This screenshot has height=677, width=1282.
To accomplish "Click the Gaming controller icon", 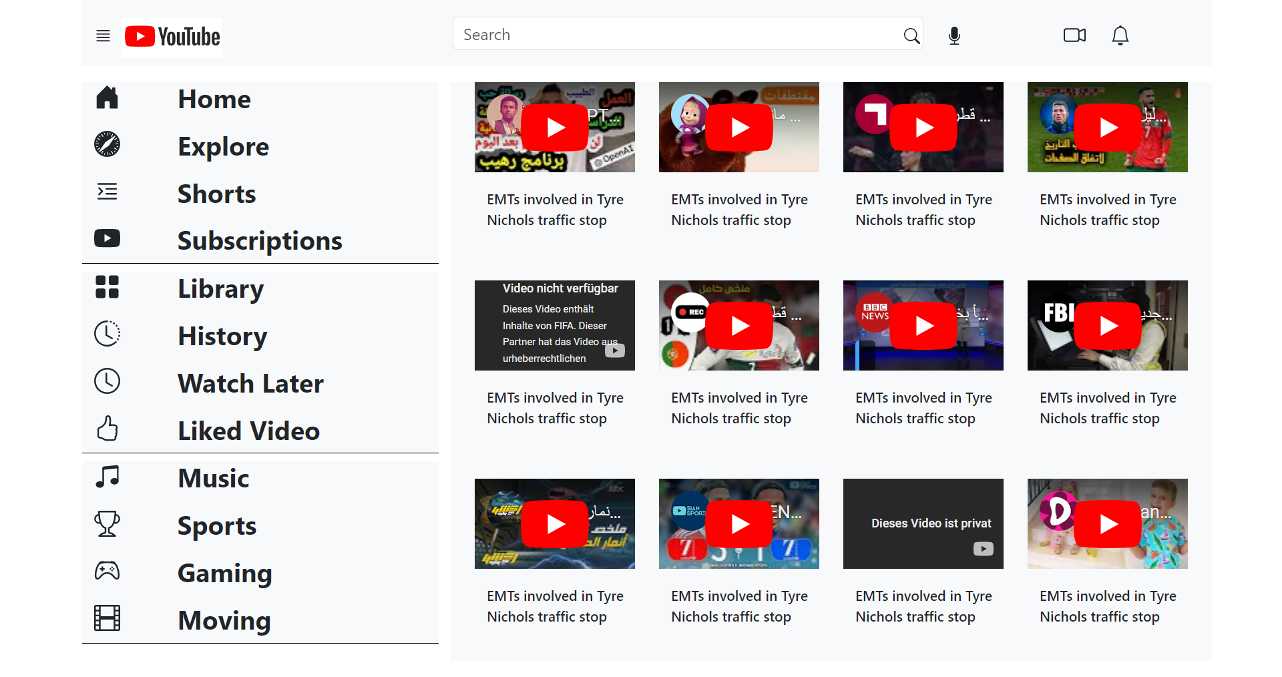I will [107, 572].
